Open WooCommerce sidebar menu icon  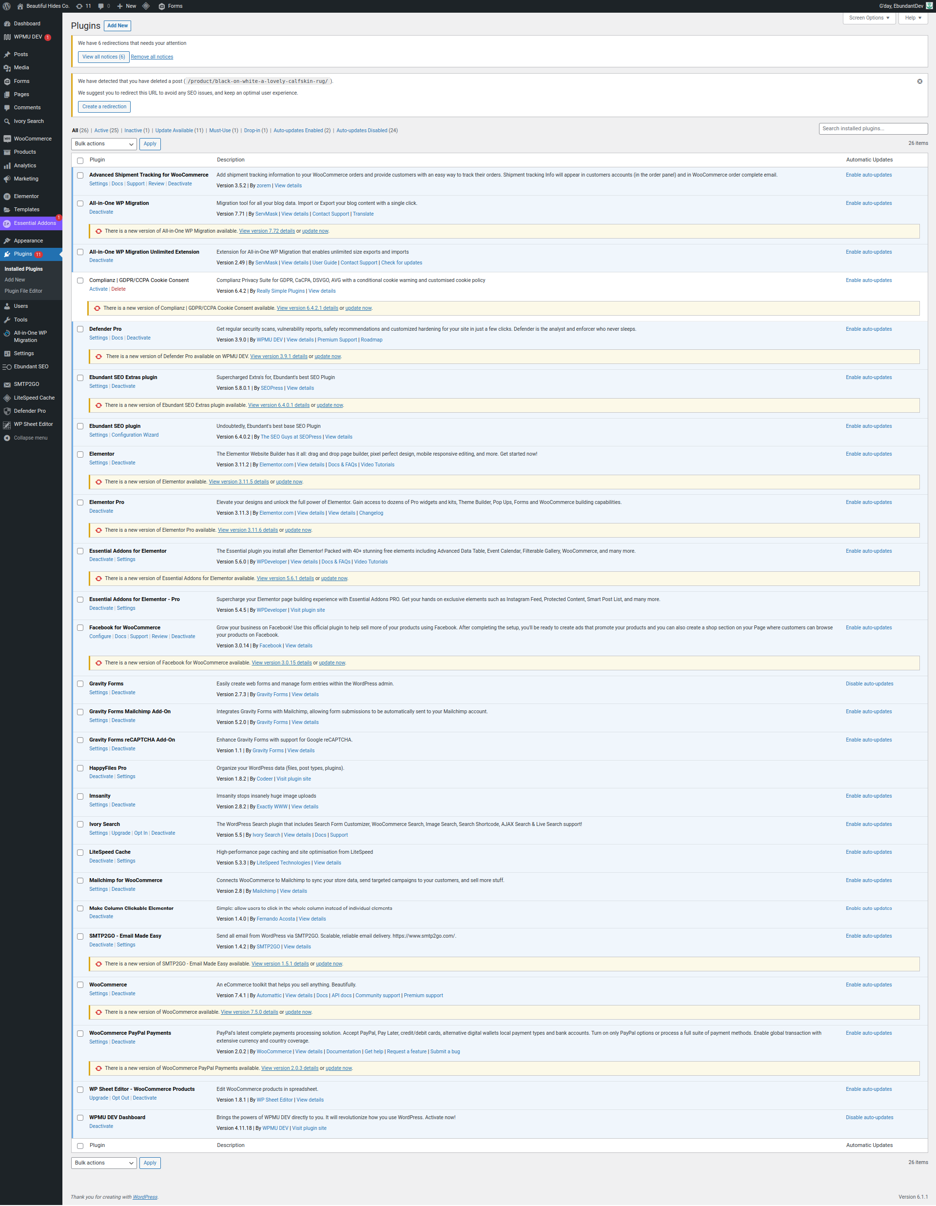point(7,139)
